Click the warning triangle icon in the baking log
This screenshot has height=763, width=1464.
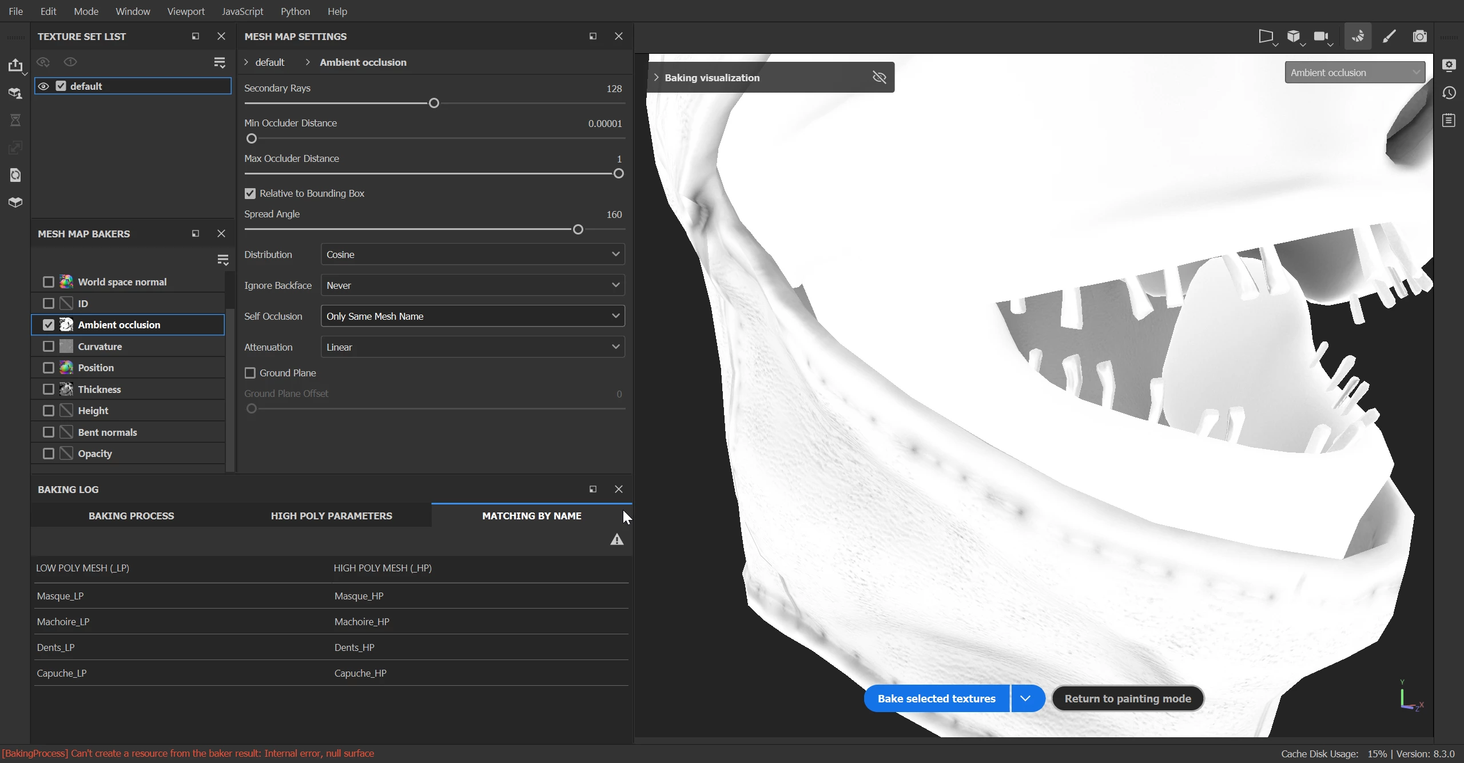pyautogui.click(x=616, y=539)
